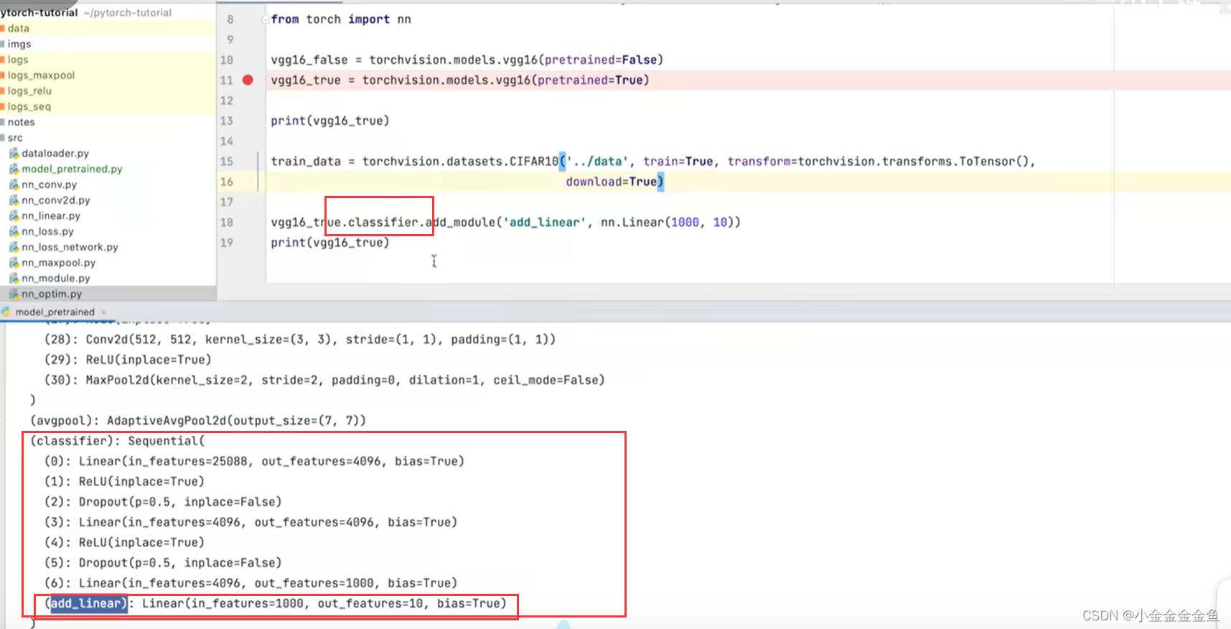This screenshot has width=1231, height=629.
Task: Click the (5): Dropout output line
Action: (163, 562)
